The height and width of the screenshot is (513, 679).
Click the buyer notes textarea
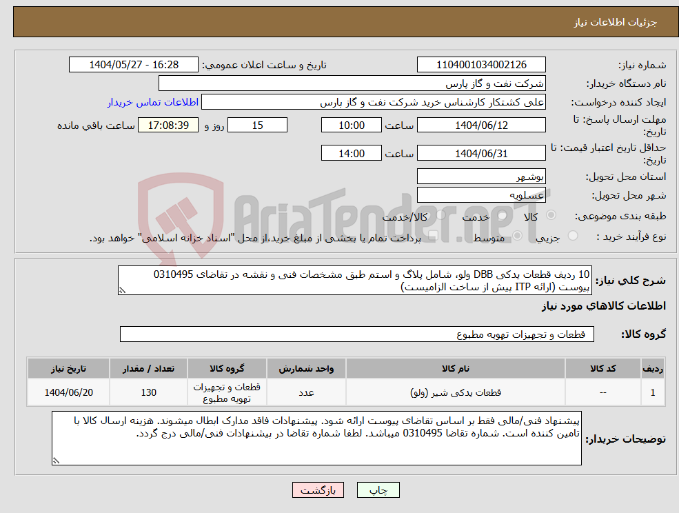pos(316,438)
